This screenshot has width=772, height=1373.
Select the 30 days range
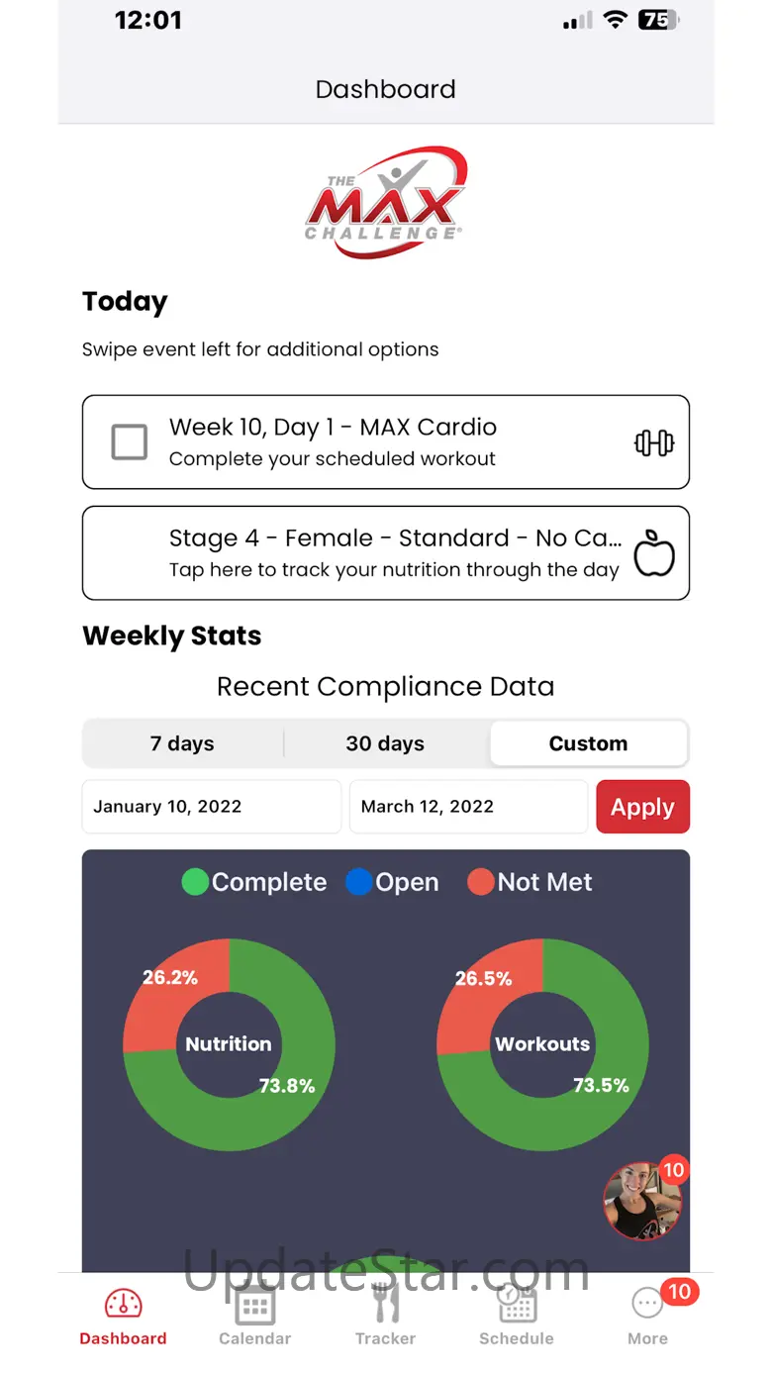click(385, 744)
